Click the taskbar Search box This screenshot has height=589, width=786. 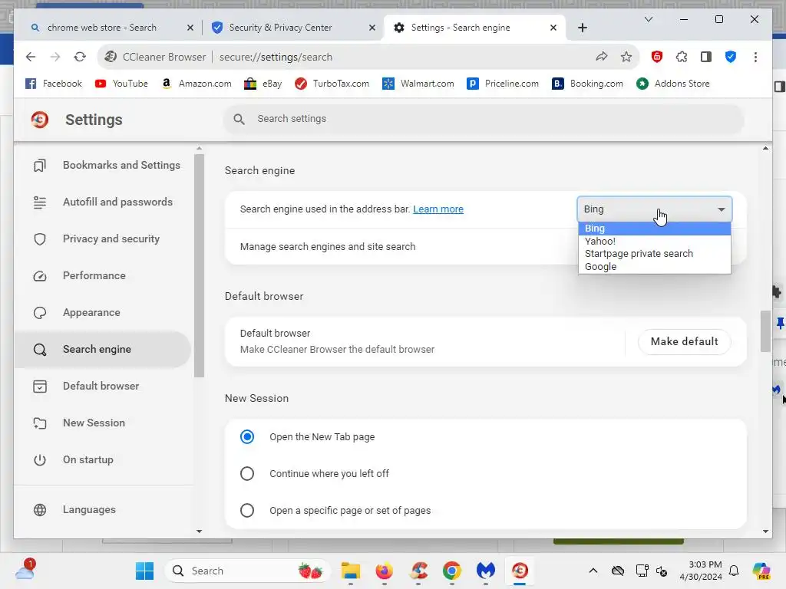pos(248,571)
